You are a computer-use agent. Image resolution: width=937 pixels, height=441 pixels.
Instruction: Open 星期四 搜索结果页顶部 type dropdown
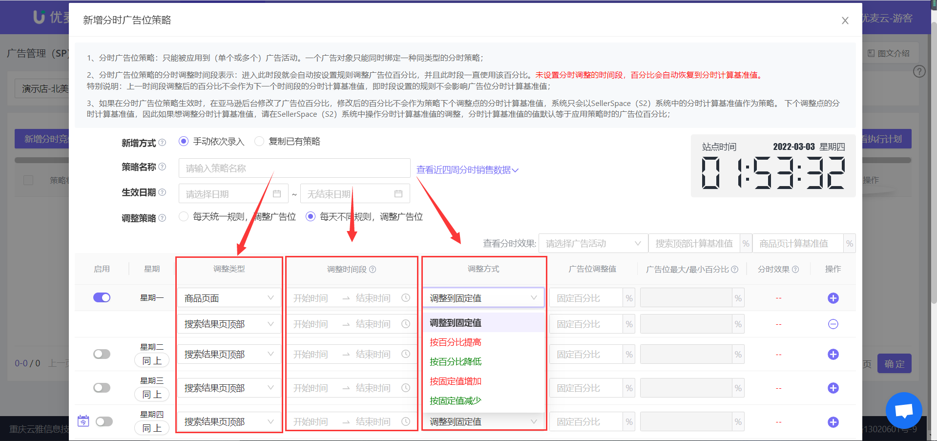(229, 421)
